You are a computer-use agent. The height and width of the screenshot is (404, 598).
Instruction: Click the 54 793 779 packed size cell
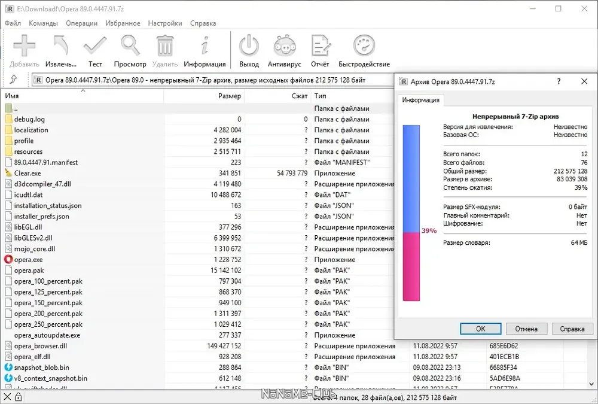pos(292,173)
